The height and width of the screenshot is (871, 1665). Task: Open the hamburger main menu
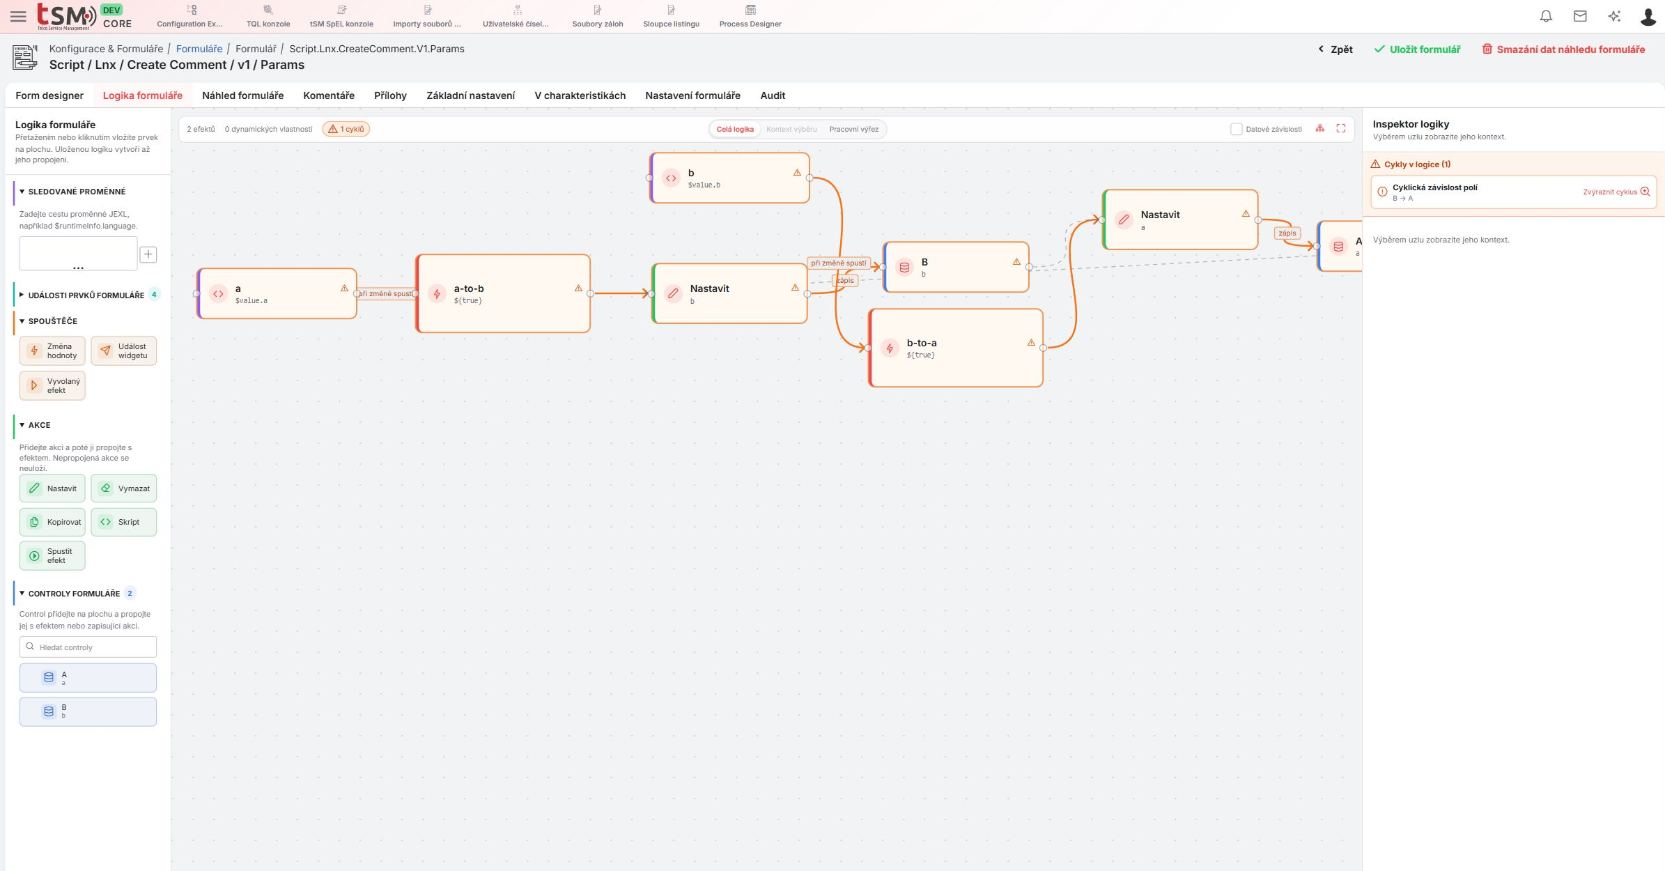coord(18,16)
